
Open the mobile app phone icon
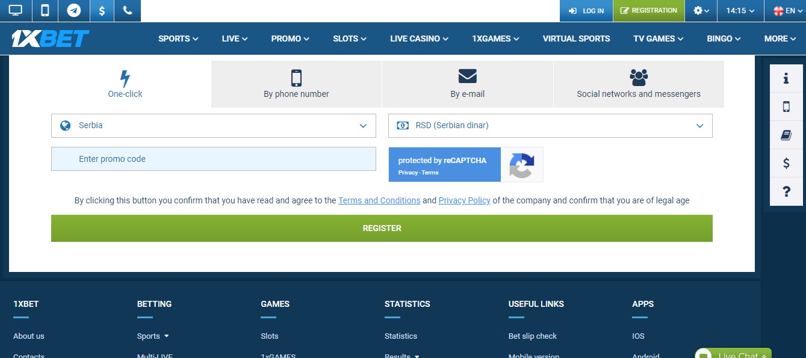pyautogui.click(x=45, y=11)
